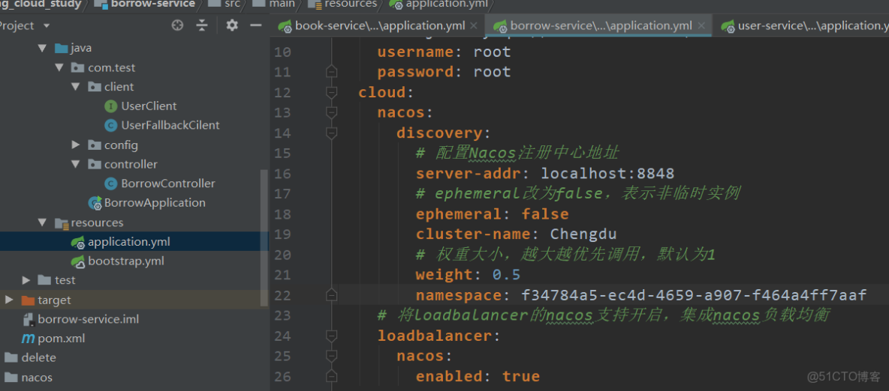Open BorrowController class in the tree

[x=168, y=184]
